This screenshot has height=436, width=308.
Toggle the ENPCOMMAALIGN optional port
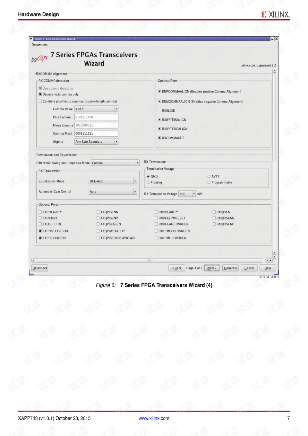click(159, 92)
